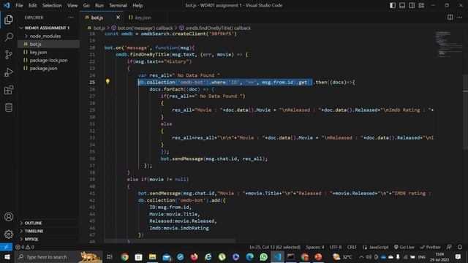Toggle Go Live server
468x263 pixels.
pos(404,247)
